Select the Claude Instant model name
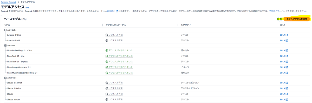Viewport: 312px width, 103px height. coord(14,100)
